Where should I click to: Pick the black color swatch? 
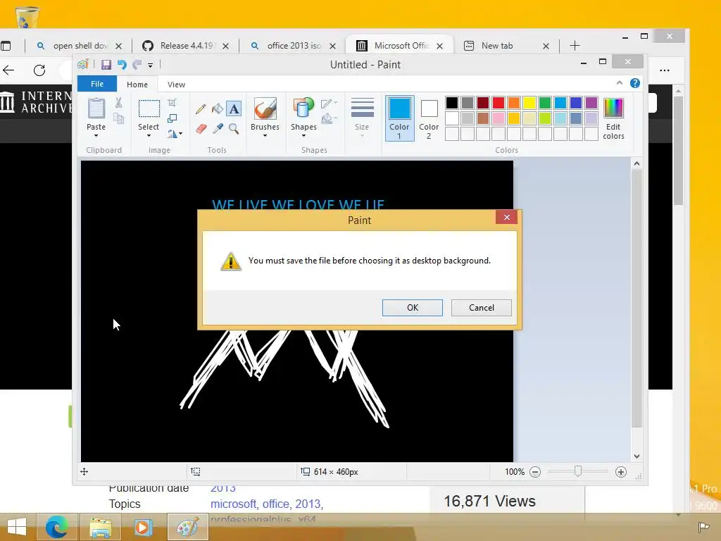[x=452, y=103]
